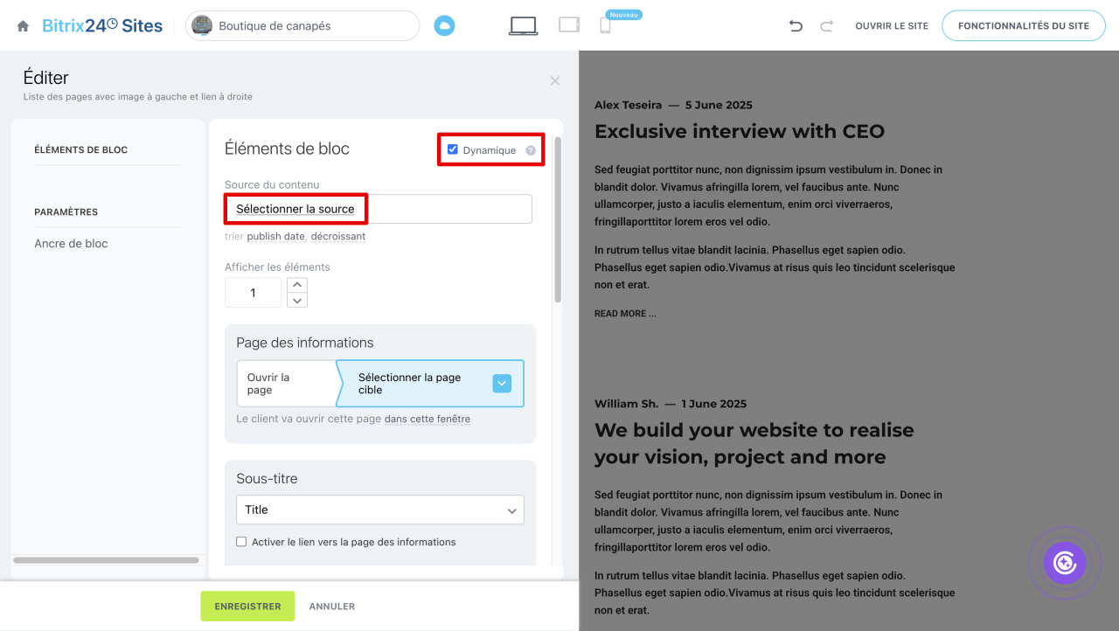Click the Dynamique help question icon

[531, 150]
